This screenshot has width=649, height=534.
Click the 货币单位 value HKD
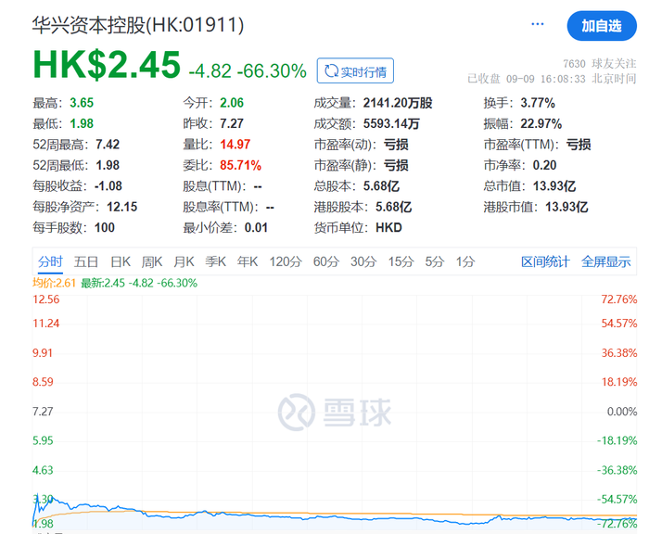click(388, 228)
